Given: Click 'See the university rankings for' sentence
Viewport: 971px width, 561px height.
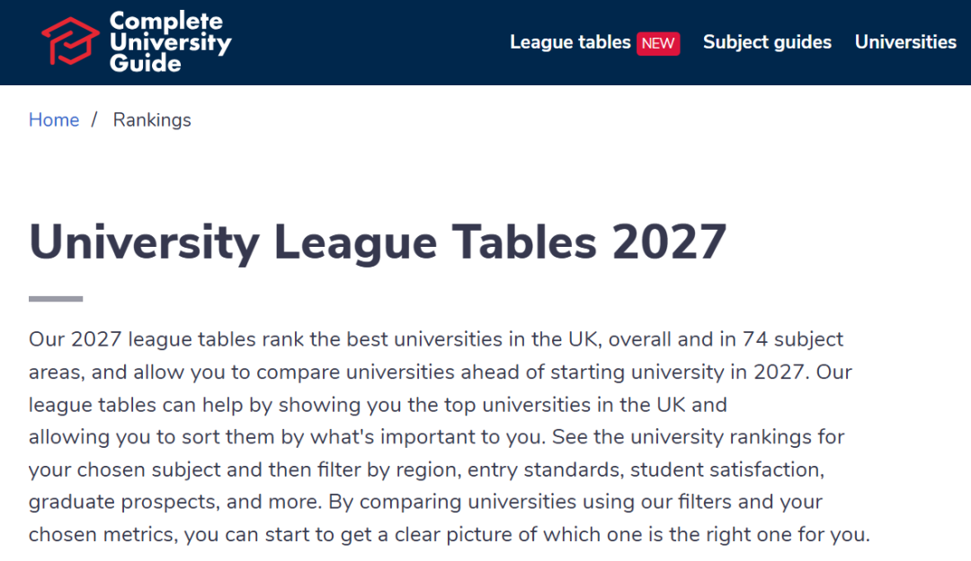Looking at the screenshot, I should click(698, 437).
